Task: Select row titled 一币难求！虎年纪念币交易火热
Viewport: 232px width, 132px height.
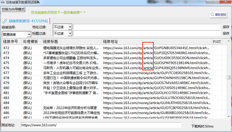Action: click(112, 63)
